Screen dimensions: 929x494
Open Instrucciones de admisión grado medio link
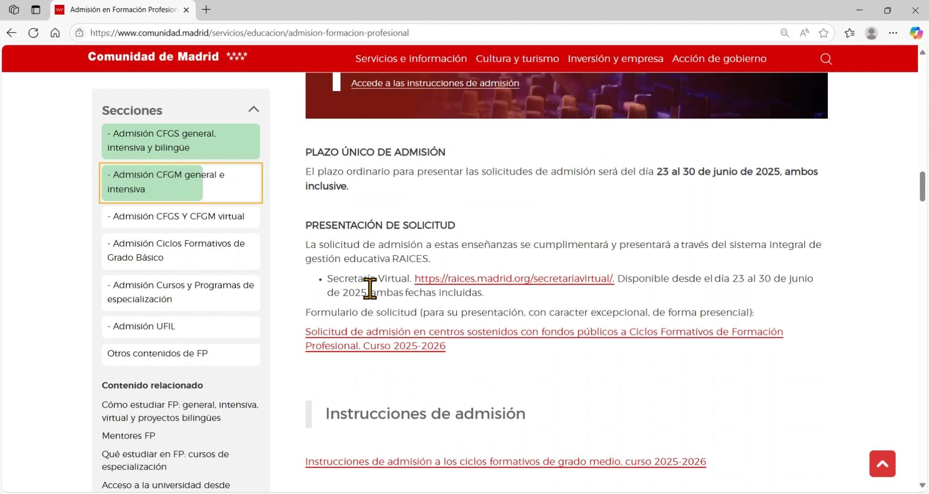tap(505, 462)
